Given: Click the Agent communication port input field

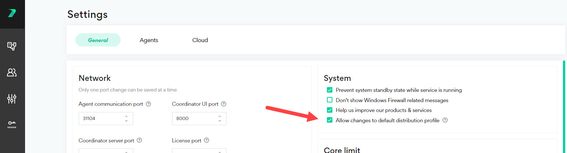Looking at the screenshot, I should [x=101, y=119].
